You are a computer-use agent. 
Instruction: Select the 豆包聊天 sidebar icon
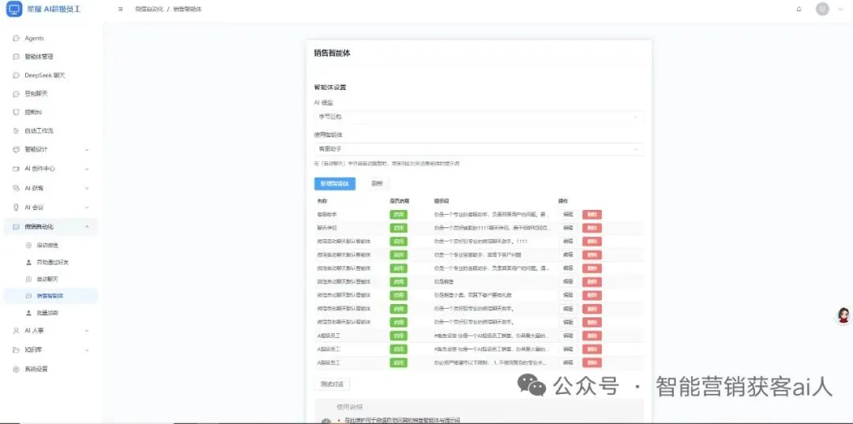(x=16, y=94)
